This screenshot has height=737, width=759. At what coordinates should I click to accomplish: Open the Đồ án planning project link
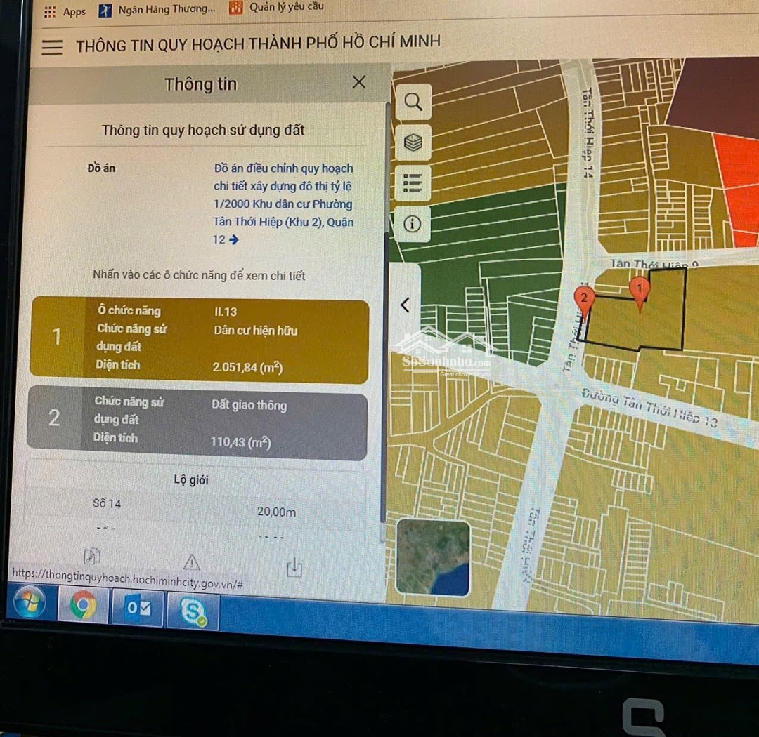pyautogui.click(x=283, y=204)
